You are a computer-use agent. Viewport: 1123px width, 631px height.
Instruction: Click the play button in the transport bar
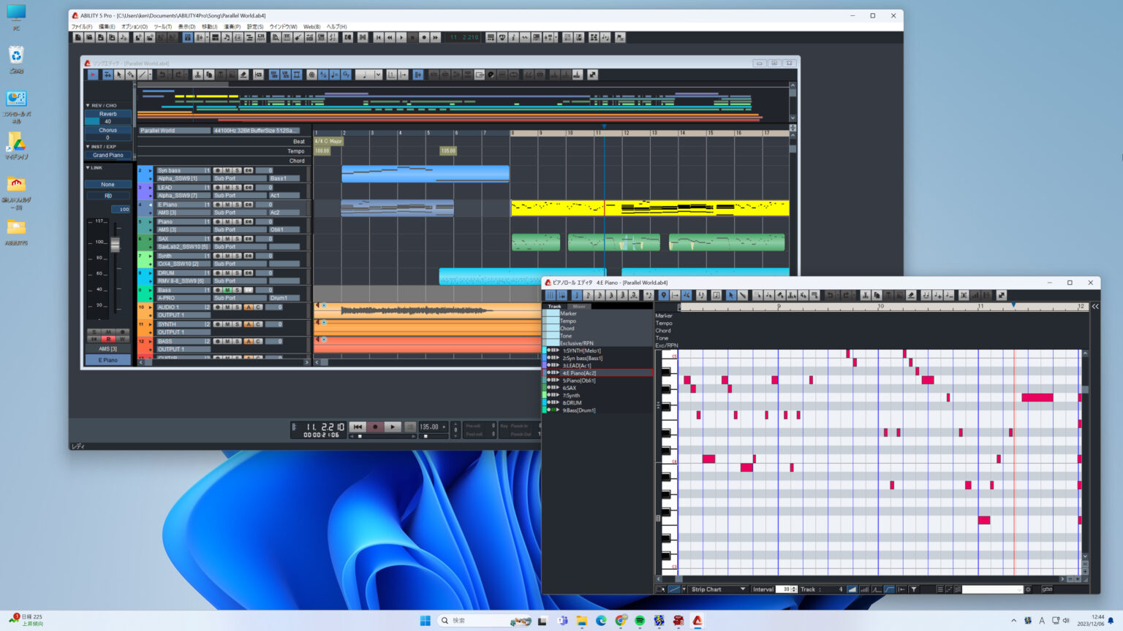393,427
